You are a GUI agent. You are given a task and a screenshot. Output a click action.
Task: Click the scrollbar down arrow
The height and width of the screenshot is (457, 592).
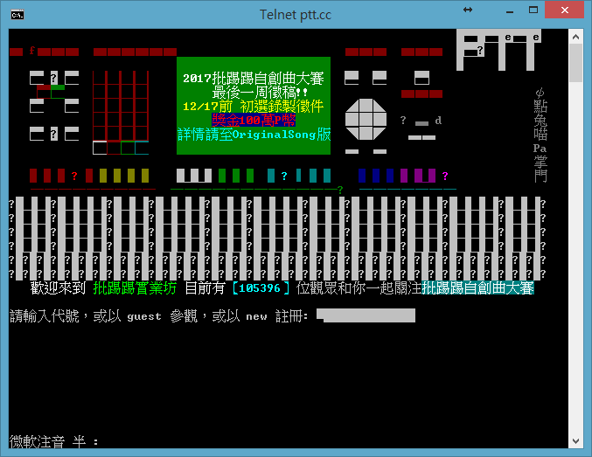point(575,440)
